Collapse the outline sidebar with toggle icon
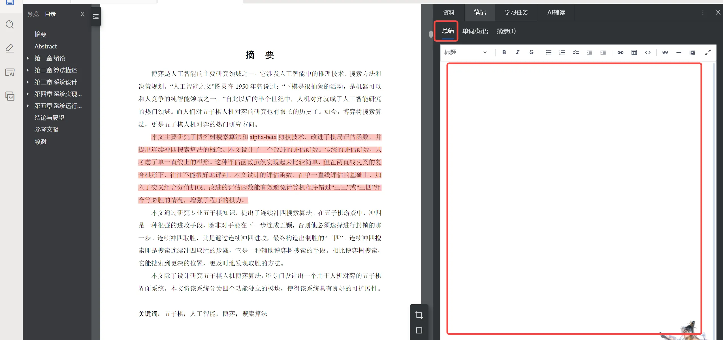This screenshot has width=723, height=340. coord(96,17)
